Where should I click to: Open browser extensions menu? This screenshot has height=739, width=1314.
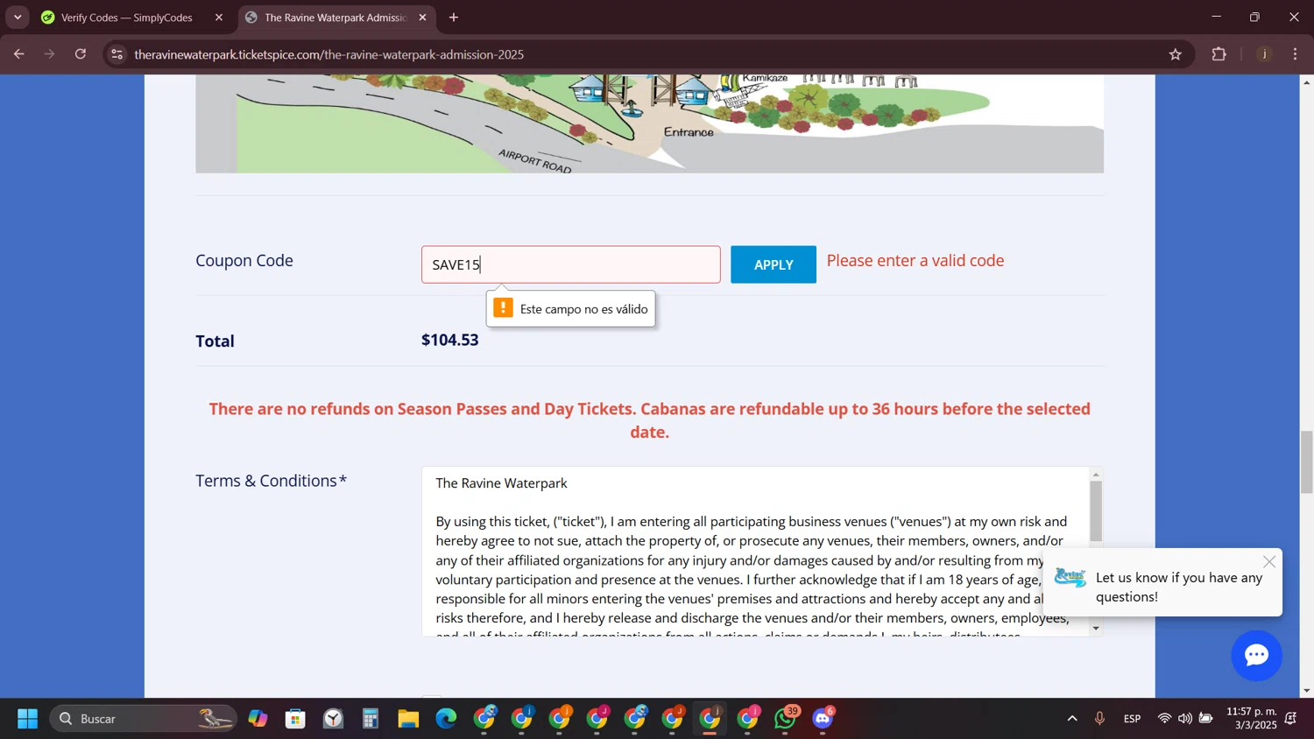(x=1219, y=54)
